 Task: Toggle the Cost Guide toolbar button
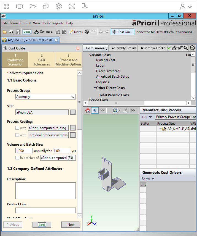[122, 32]
